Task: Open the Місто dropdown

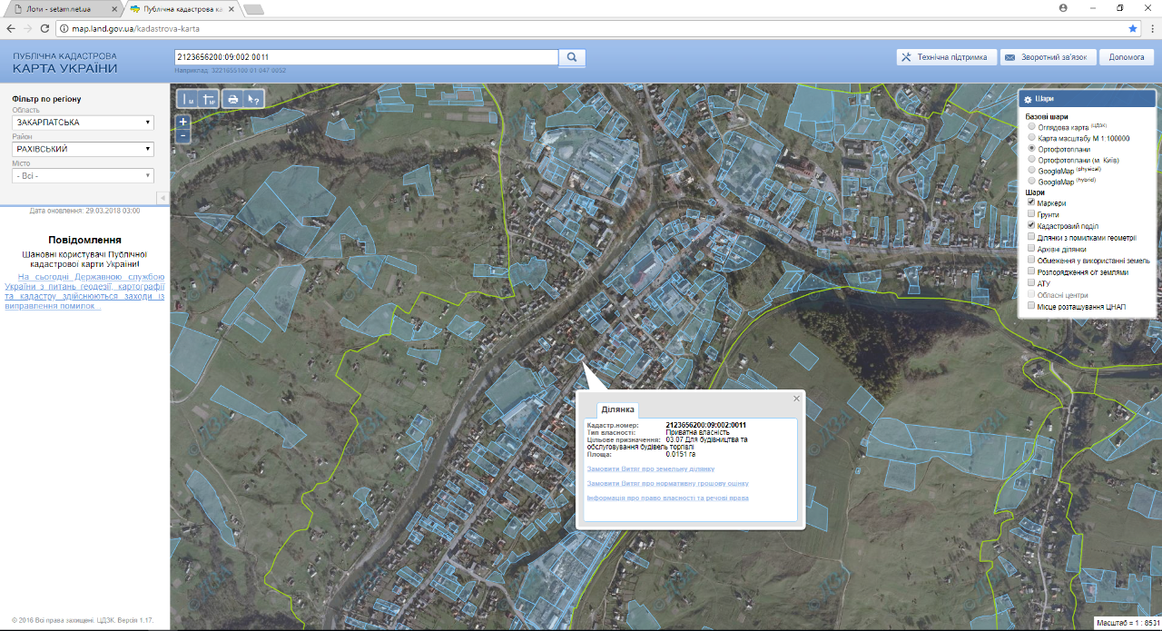Action: 84,176
